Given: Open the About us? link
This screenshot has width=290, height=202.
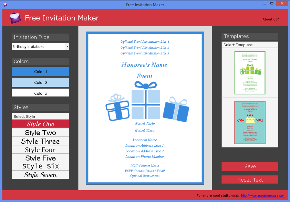Looking at the screenshot, I should pyautogui.click(x=271, y=19).
